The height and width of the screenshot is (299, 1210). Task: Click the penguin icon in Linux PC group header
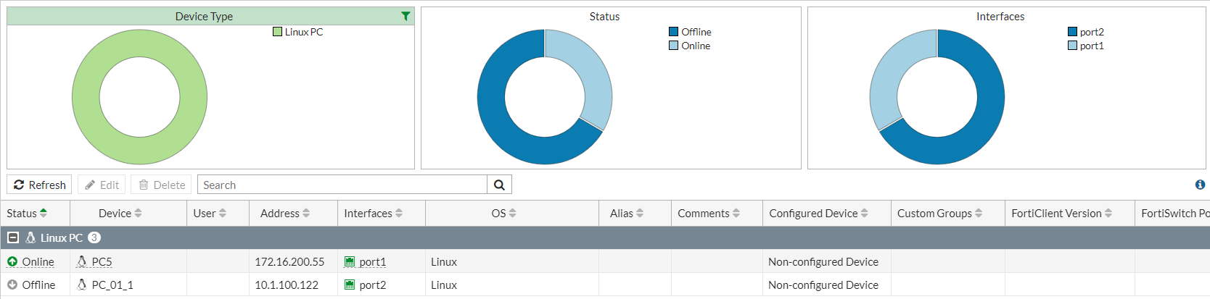click(30, 237)
